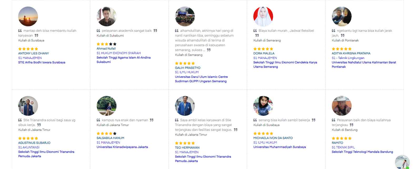Visit Universitas Nahdlatul Ulama Kalimantan Barat link
Viewport: 415px width, 169px height.
[x=364, y=65]
